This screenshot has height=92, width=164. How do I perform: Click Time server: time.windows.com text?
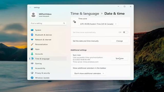point(86,62)
